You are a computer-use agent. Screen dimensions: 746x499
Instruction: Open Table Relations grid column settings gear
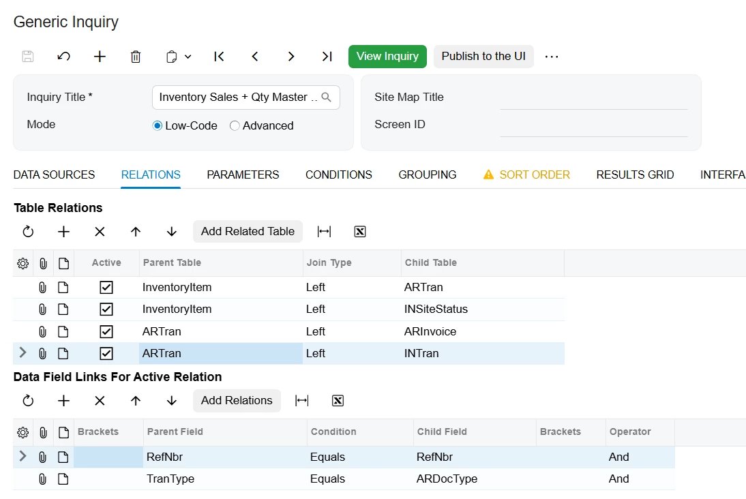click(23, 263)
